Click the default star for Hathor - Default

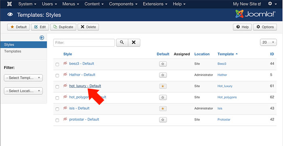(163, 75)
